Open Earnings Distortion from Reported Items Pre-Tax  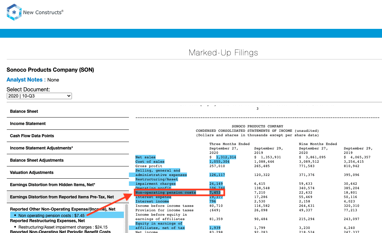[68, 197]
